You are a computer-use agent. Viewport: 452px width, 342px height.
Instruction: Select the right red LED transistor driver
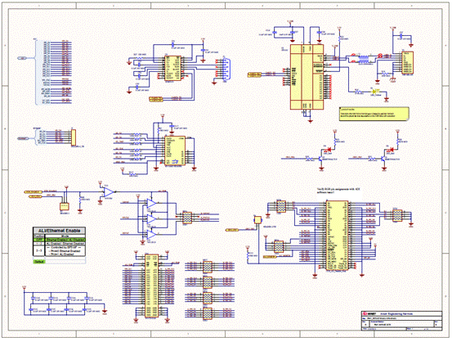pyautogui.click(x=387, y=155)
